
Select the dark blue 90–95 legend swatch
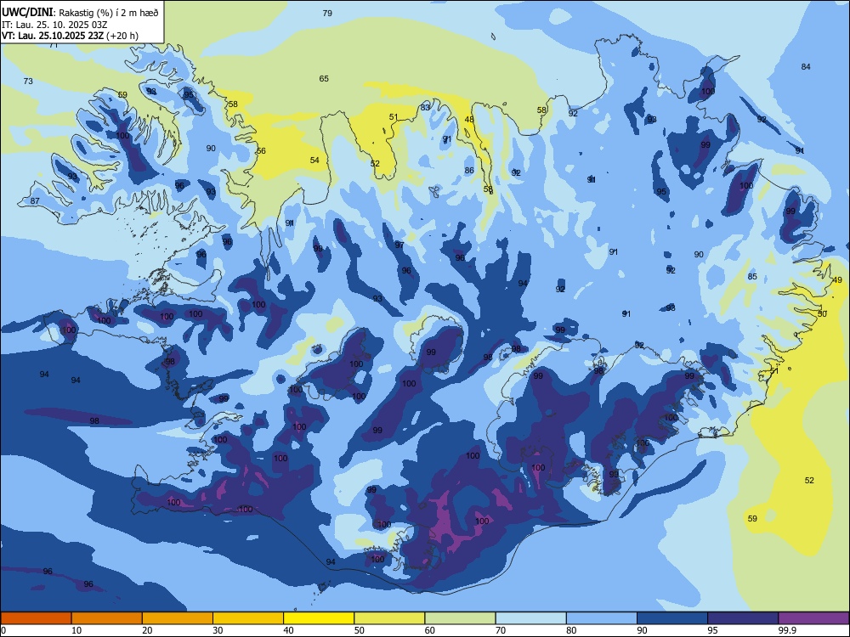672,618
